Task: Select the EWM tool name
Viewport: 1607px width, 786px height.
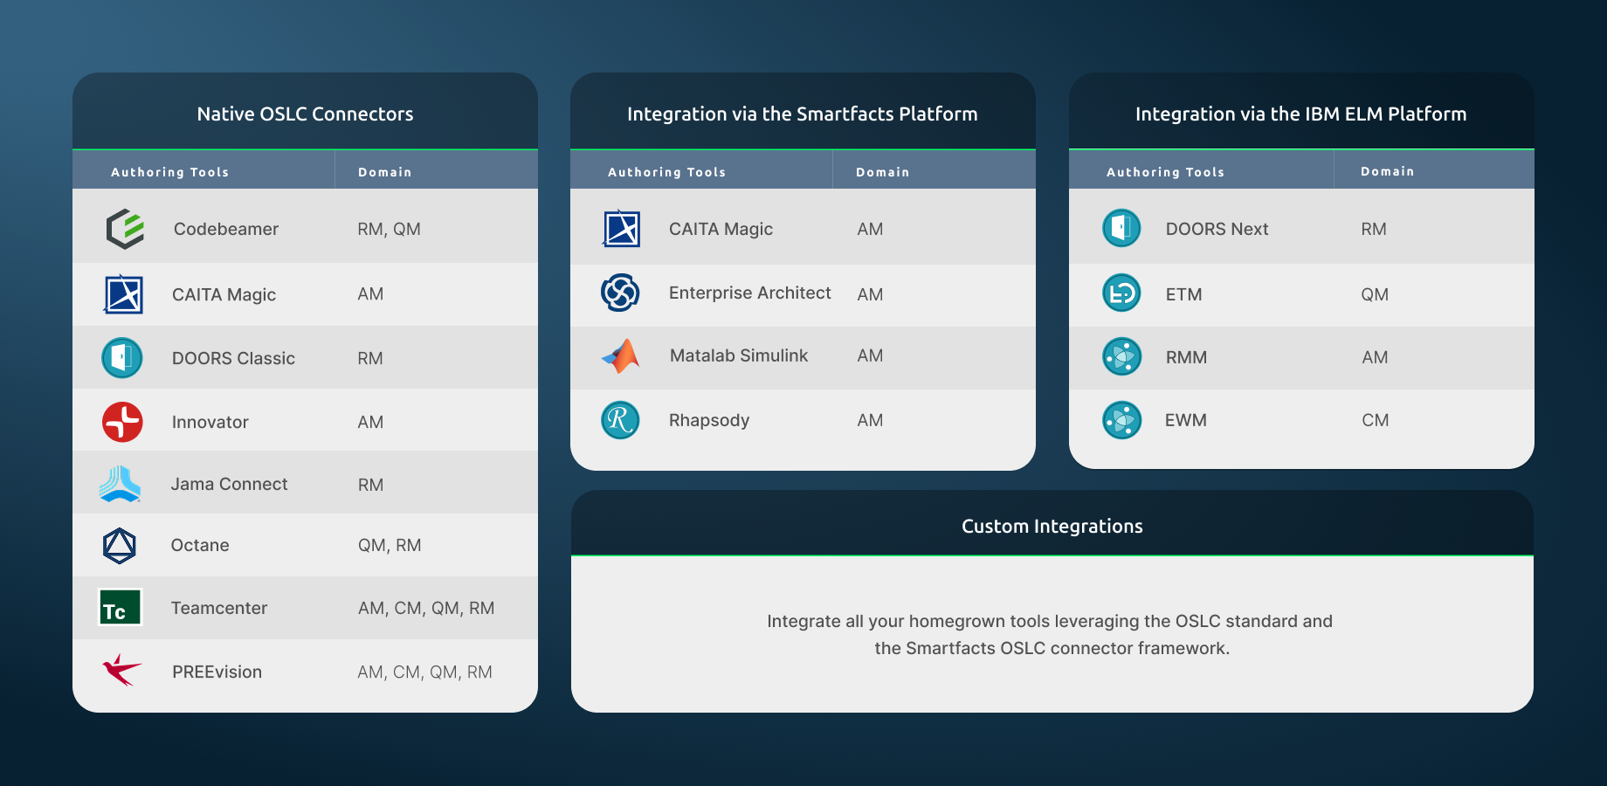Action: tap(1185, 420)
